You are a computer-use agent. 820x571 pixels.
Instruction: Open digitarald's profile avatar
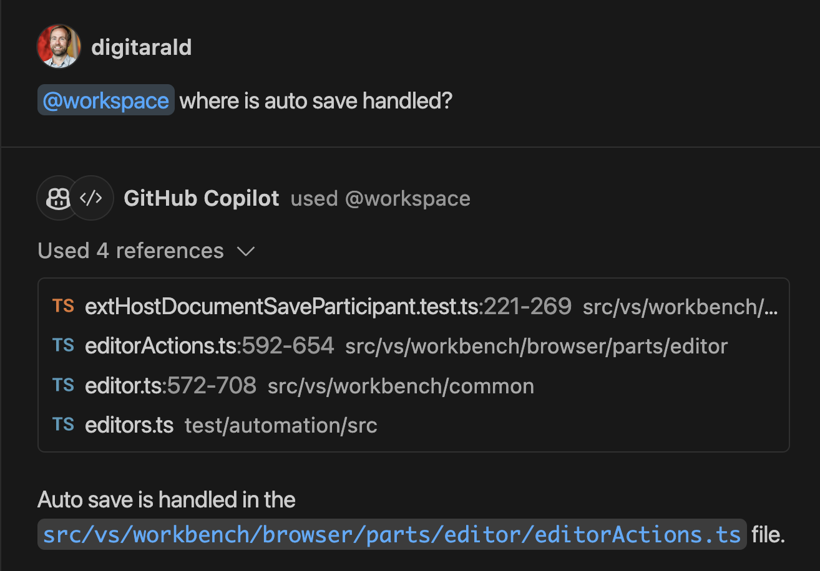(59, 46)
